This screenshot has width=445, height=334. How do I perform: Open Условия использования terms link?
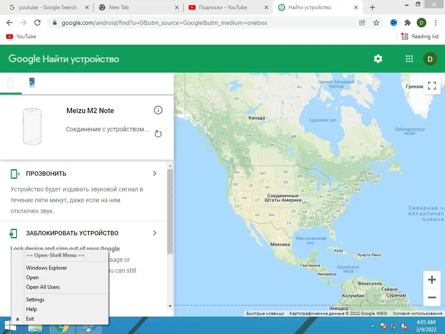pyautogui.click(x=417, y=314)
